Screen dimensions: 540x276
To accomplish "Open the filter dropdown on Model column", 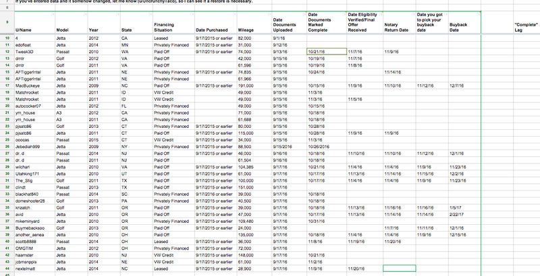I will [86, 14].
